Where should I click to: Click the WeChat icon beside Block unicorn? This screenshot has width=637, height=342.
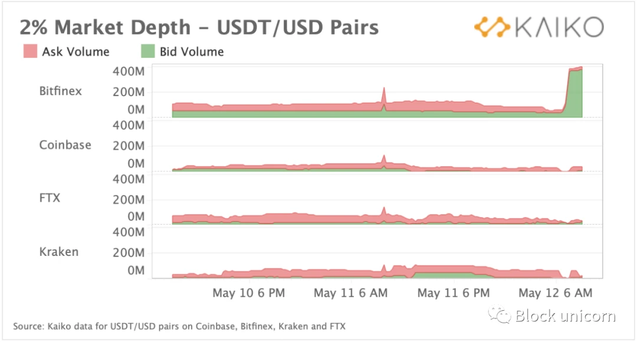coord(500,315)
